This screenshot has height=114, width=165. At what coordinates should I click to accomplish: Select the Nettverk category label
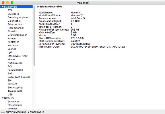9,98
